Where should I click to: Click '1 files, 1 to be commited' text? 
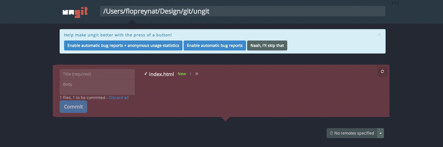(x=82, y=98)
